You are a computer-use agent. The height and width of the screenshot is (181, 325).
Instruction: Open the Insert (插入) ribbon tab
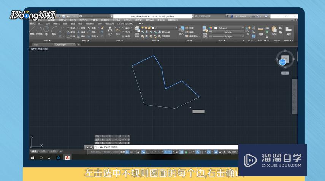click(x=40, y=24)
